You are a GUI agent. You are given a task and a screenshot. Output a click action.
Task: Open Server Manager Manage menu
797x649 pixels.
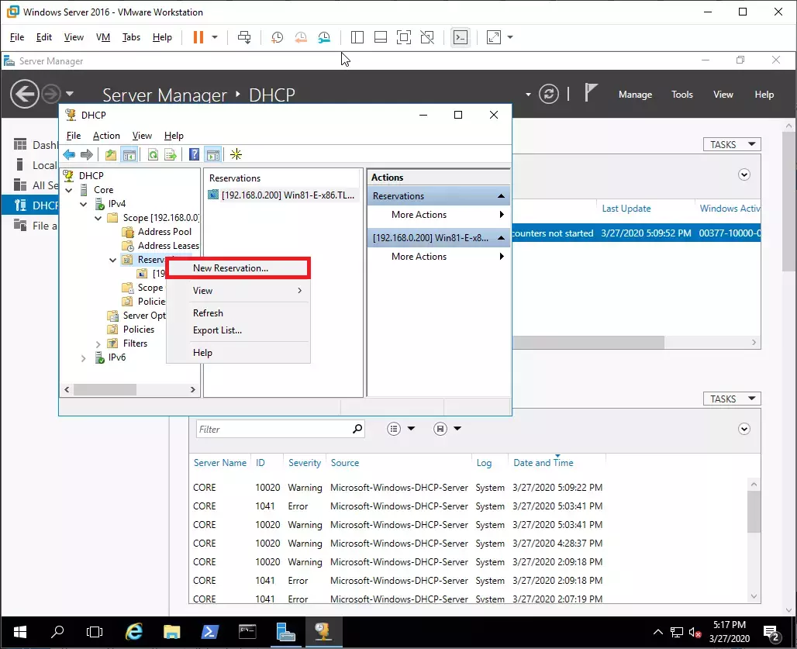point(636,95)
